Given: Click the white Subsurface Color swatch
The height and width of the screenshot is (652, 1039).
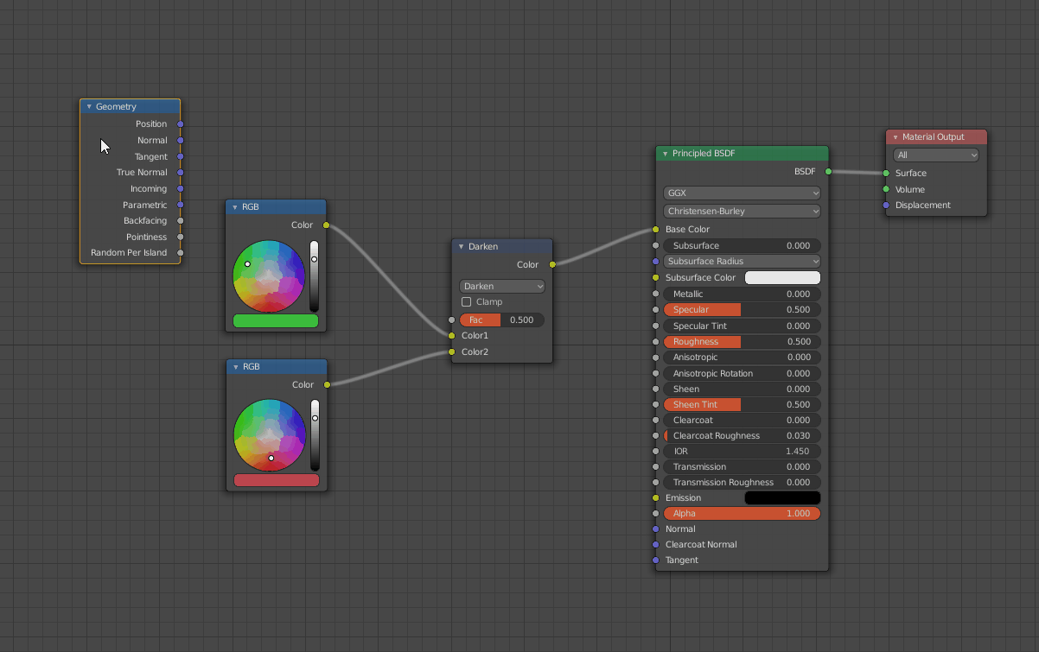Looking at the screenshot, I should click(x=782, y=277).
